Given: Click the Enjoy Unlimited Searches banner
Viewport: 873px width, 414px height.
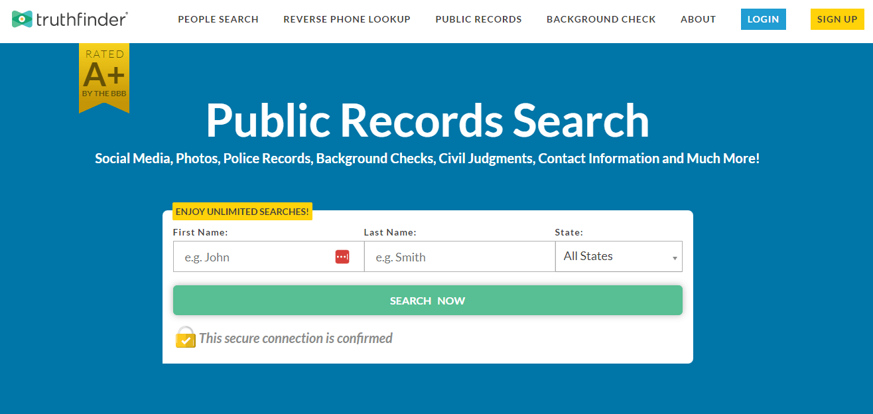Looking at the screenshot, I should click(242, 212).
